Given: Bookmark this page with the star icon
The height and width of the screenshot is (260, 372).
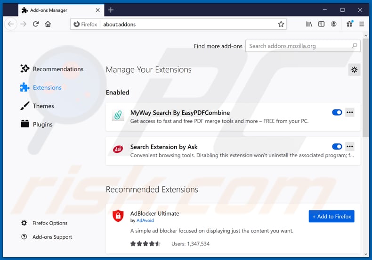Looking at the screenshot, I should tap(281, 24).
